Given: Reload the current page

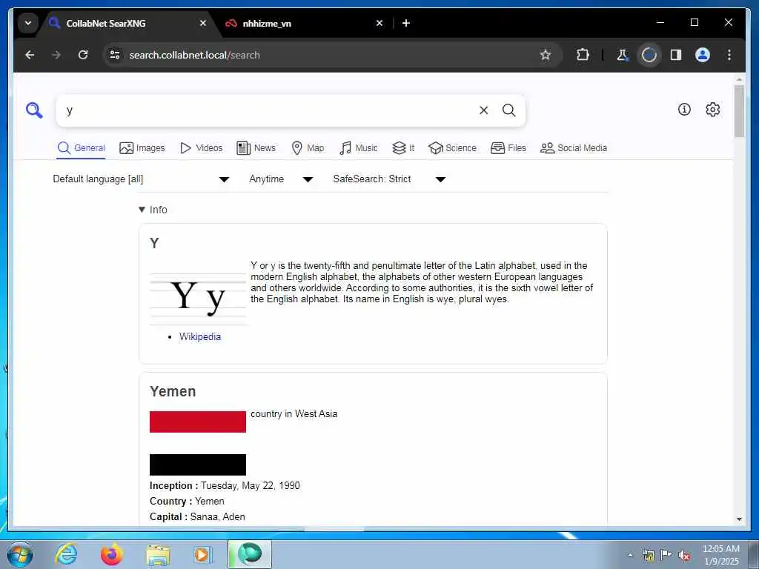Looking at the screenshot, I should click(x=83, y=55).
